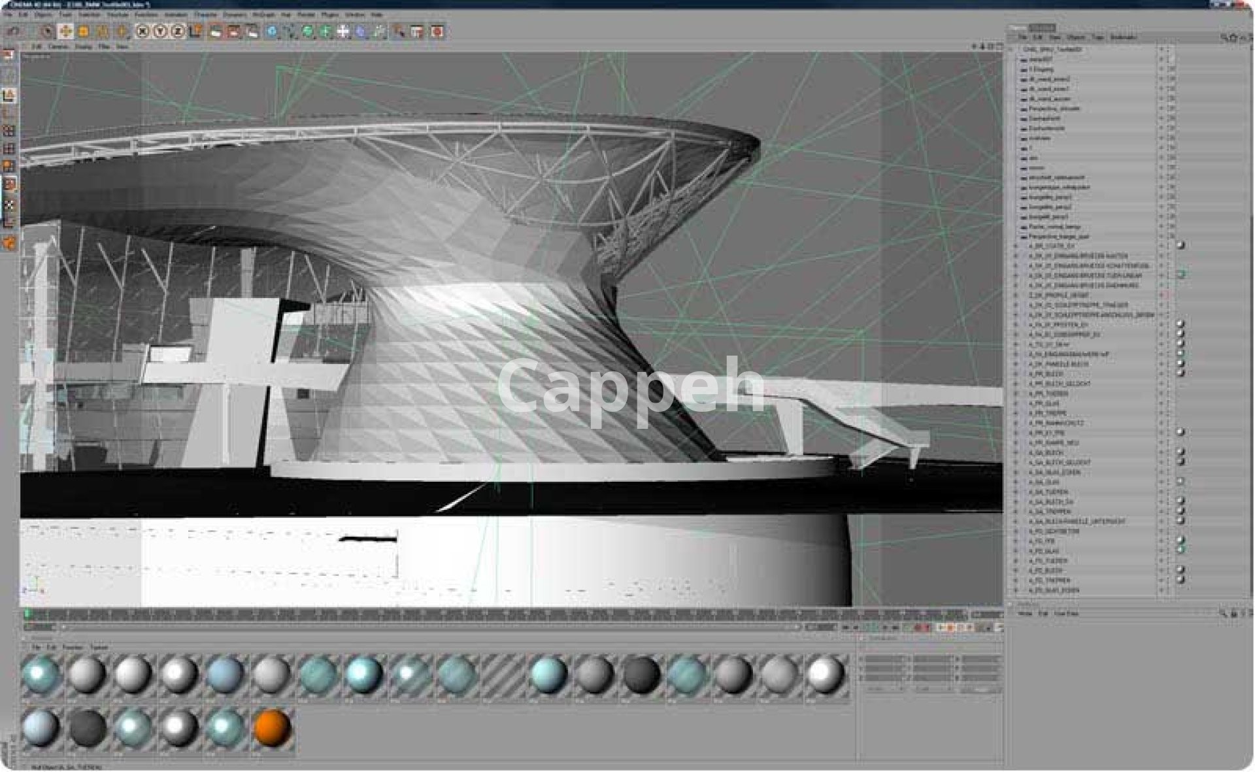Screen dimensions: 1255x772
Task: Open the Objects menu in menu bar
Action: pos(43,14)
